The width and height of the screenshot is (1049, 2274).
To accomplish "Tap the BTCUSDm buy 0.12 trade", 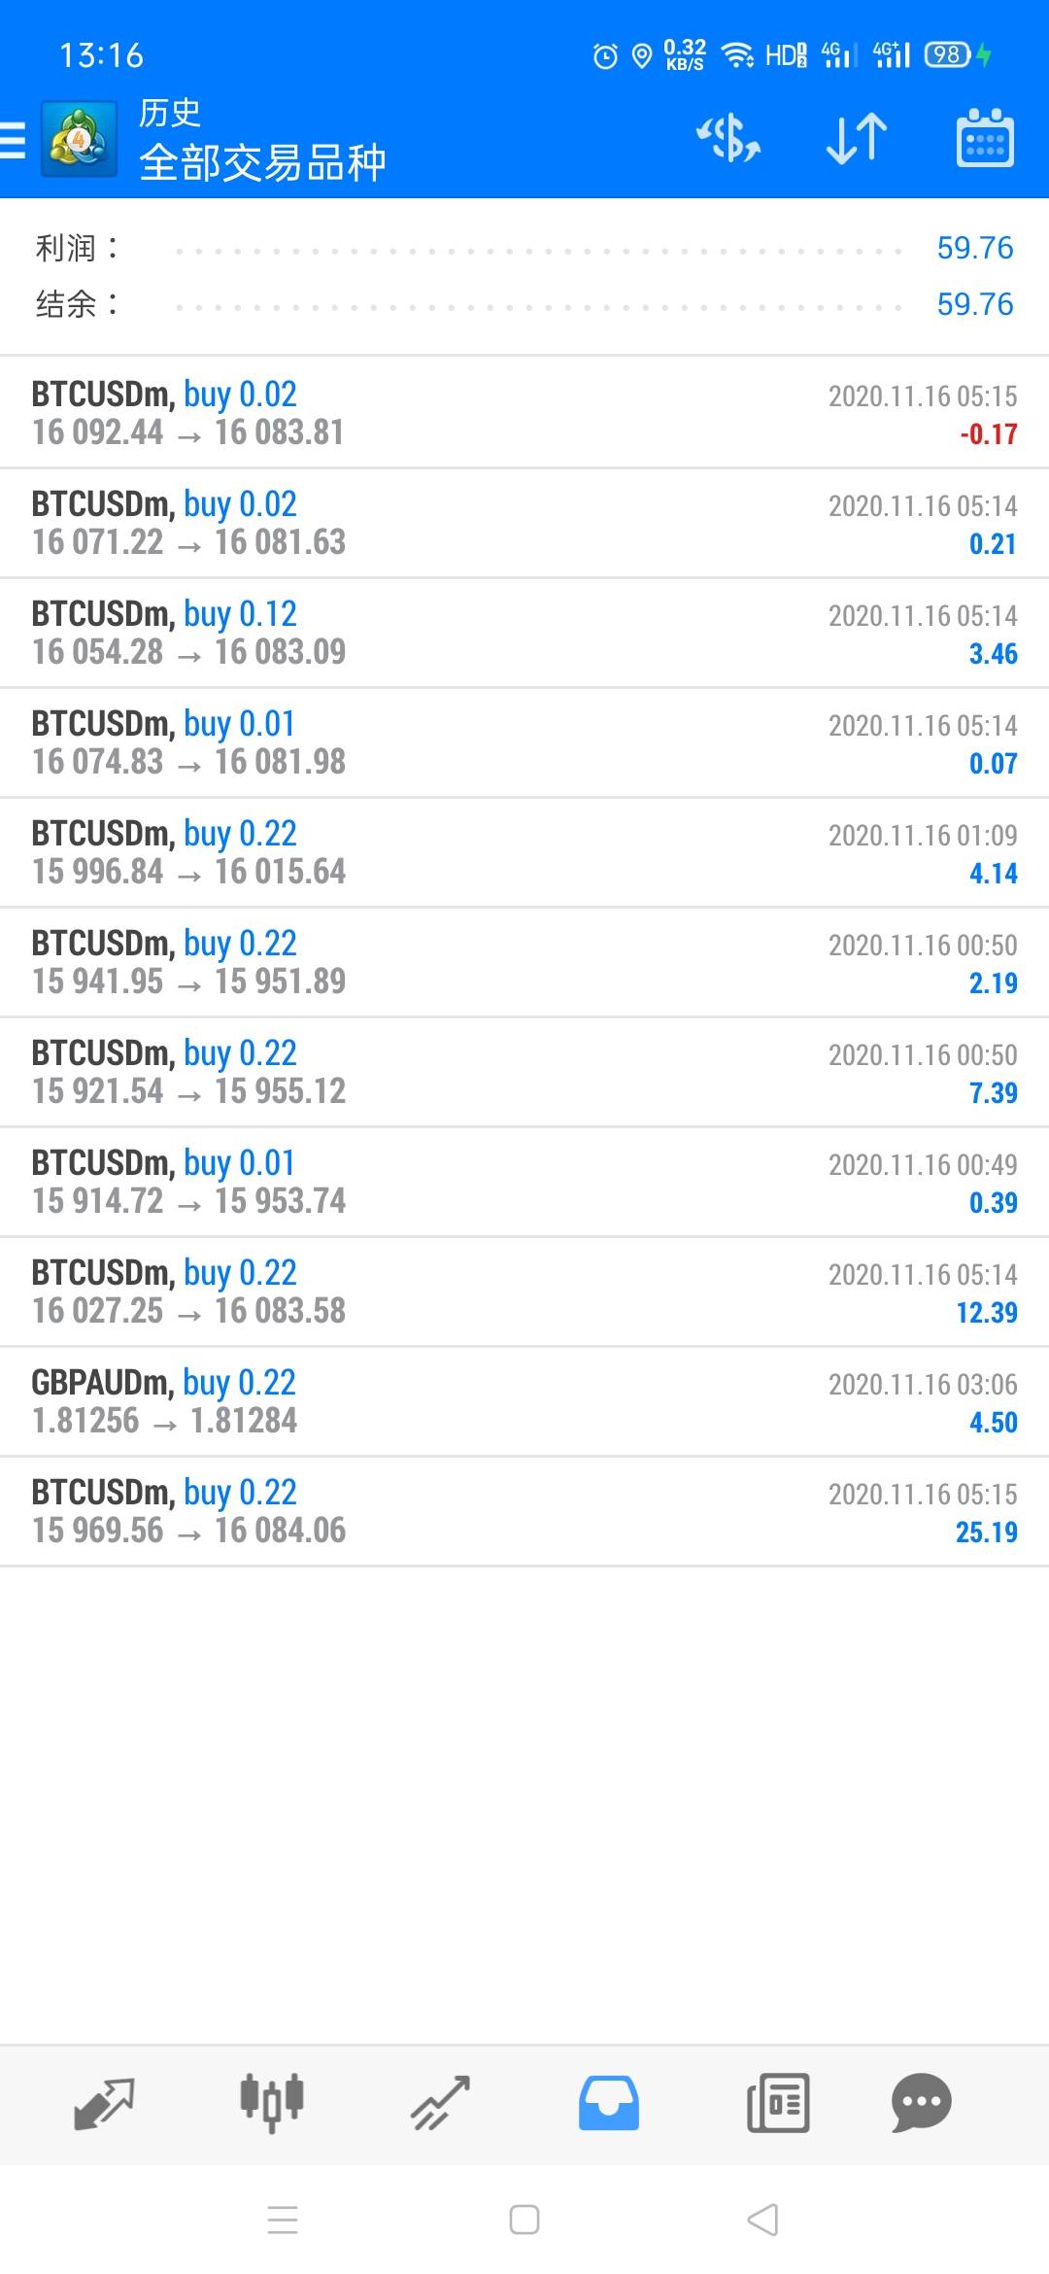I will click(x=524, y=633).
